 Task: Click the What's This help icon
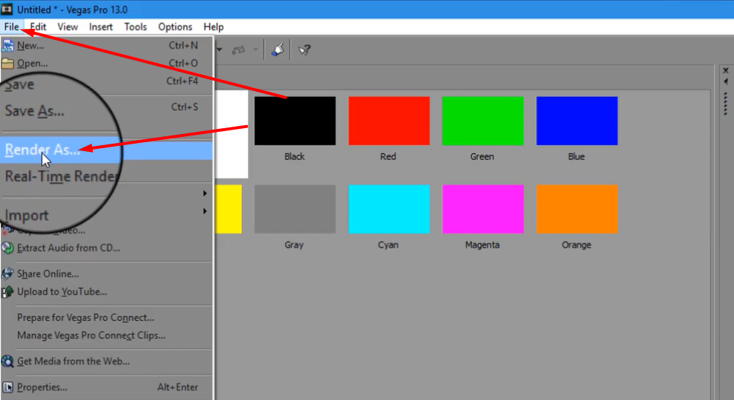(304, 50)
